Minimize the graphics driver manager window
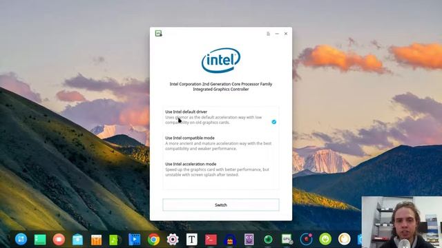 [x=277, y=34]
